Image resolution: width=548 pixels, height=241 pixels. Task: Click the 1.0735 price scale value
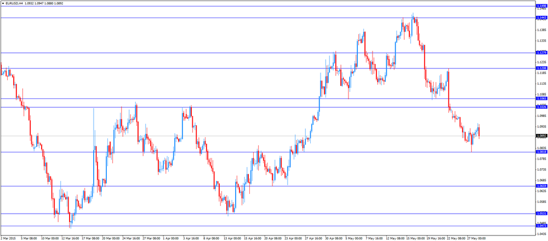(541, 169)
